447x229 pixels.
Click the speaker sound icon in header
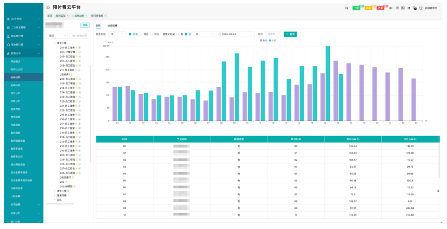coord(391,8)
